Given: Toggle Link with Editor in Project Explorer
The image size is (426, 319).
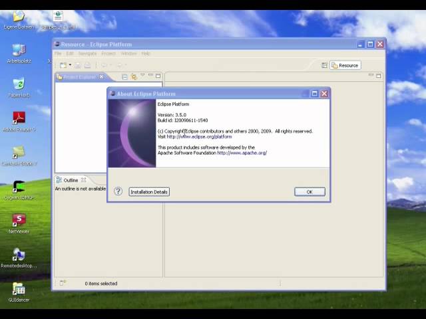Looking at the screenshot, I should point(134,77).
